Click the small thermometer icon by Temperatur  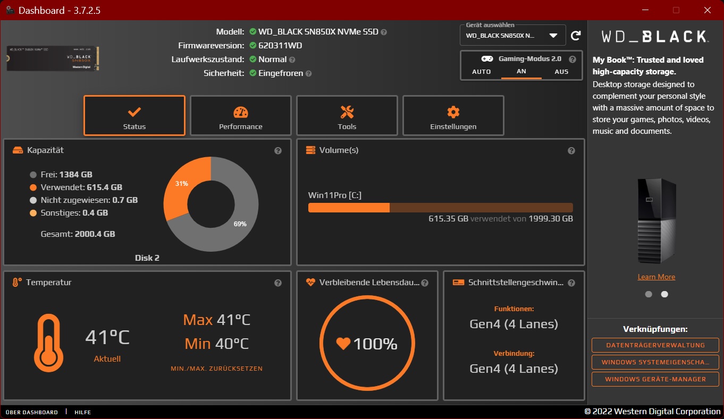pos(17,283)
